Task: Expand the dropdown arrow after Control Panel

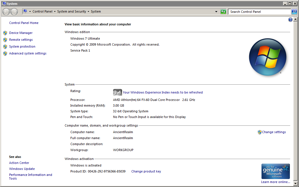Action: tap(55, 12)
